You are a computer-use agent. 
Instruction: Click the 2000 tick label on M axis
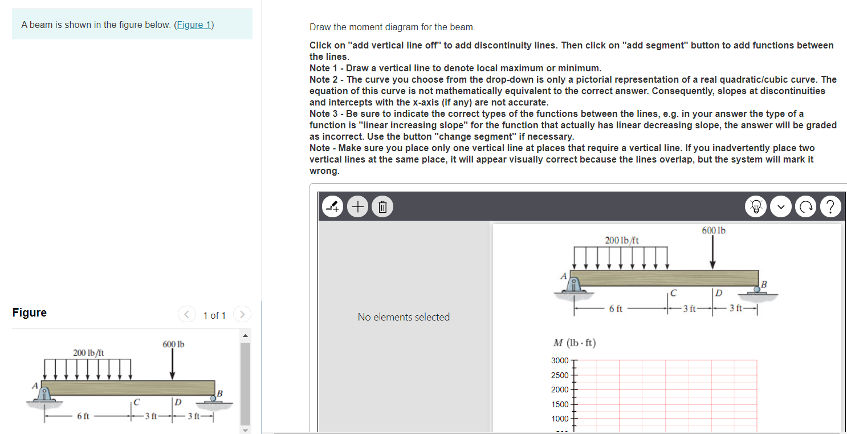coord(559,390)
